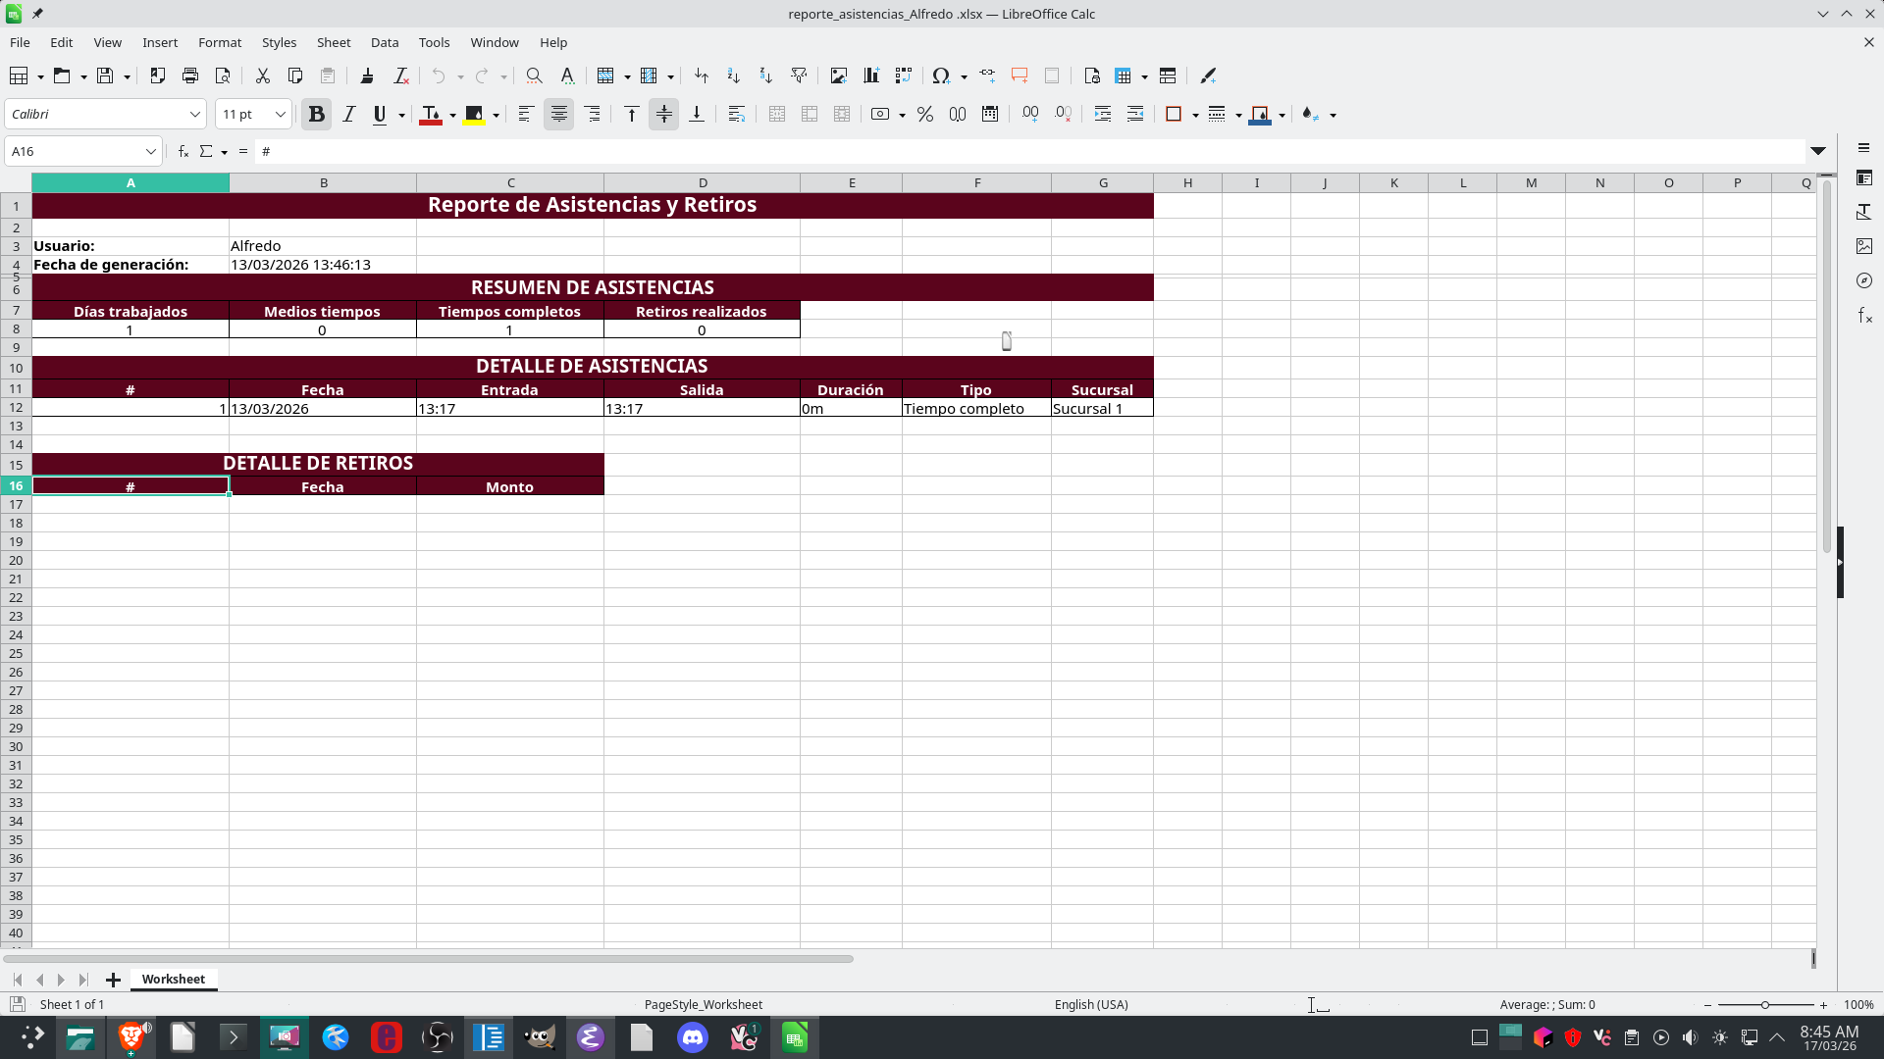Select the Worksheet sheet tab
Viewport: 1884px width, 1059px height.
click(173, 979)
